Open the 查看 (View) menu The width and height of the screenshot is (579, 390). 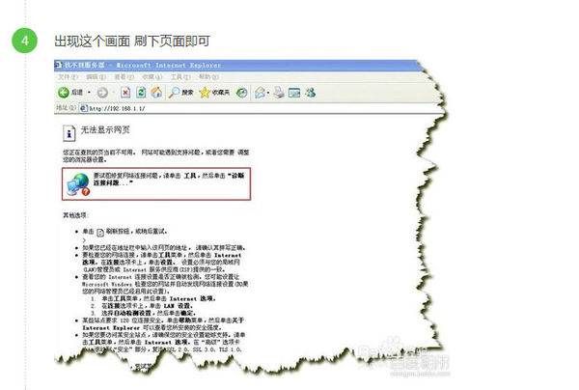point(124,77)
